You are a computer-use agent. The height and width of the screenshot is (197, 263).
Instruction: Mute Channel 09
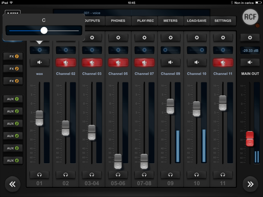click(x=170, y=62)
